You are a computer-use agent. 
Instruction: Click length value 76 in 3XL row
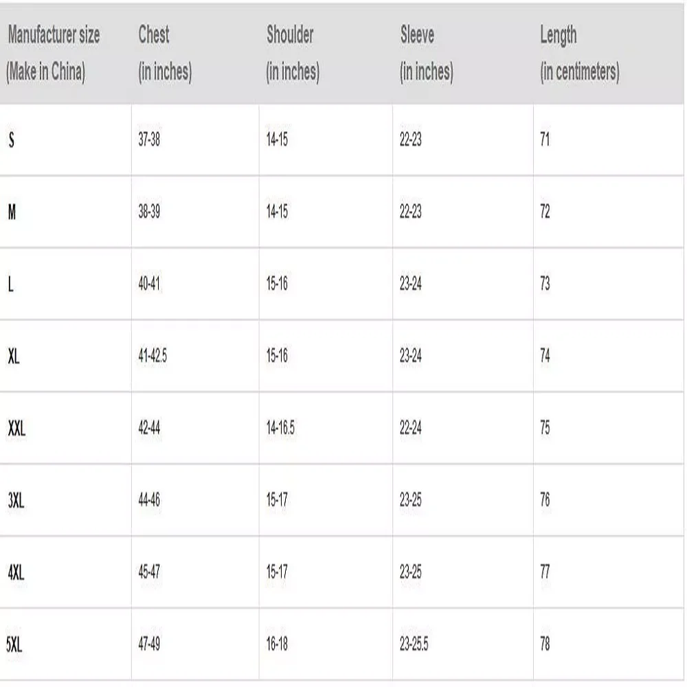[x=545, y=499]
